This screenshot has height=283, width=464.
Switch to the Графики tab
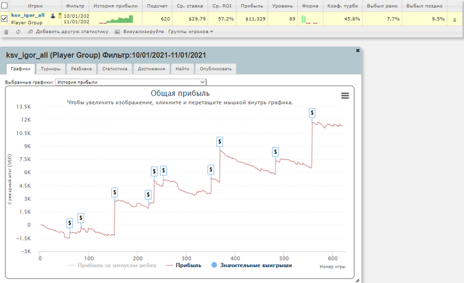(21, 69)
